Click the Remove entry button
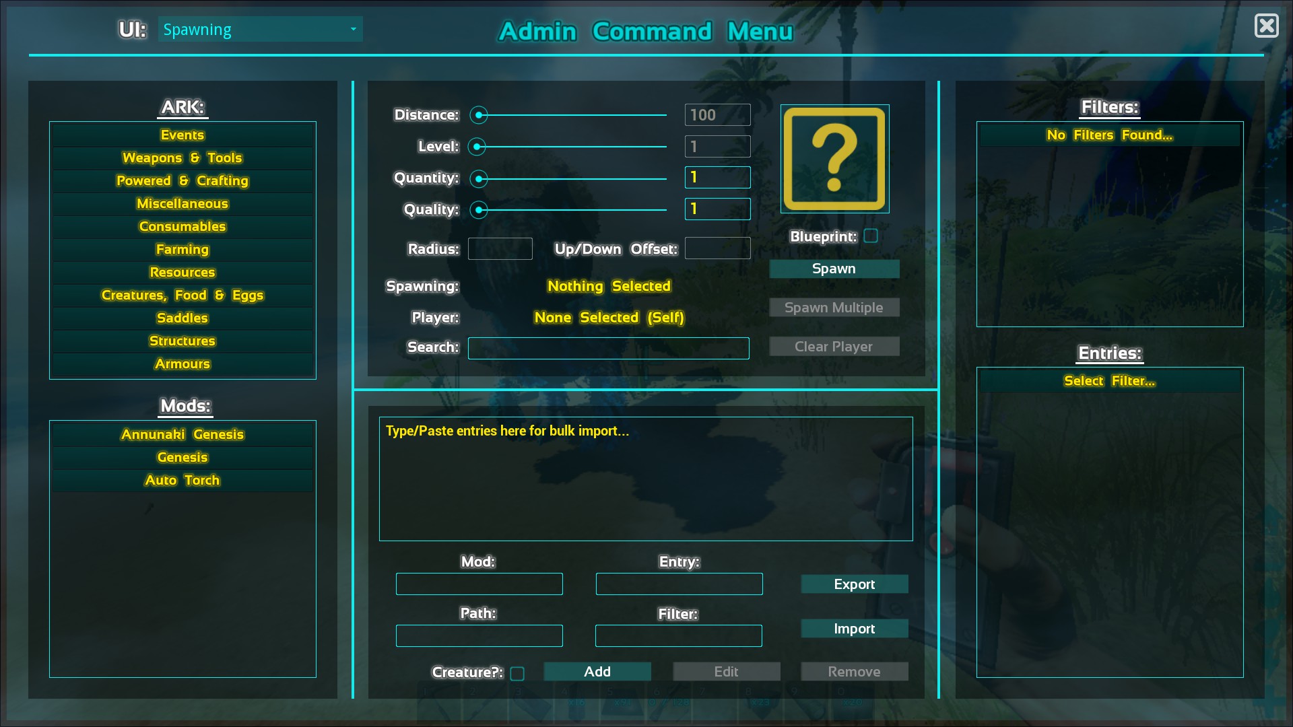Viewport: 1293px width, 727px height. click(853, 672)
